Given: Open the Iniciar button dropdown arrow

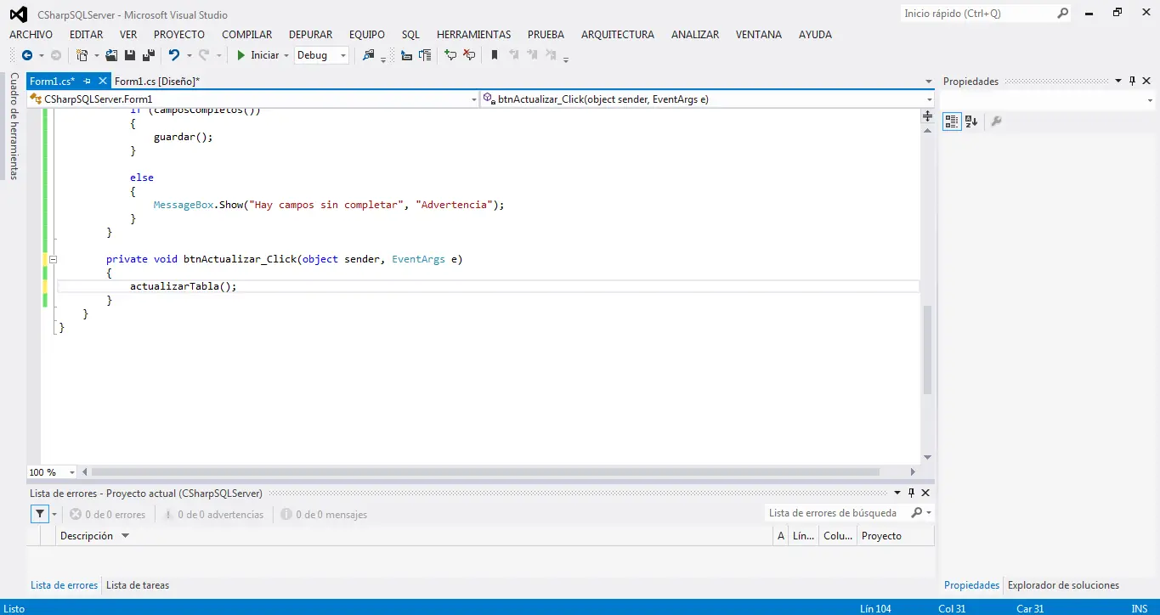Looking at the screenshot, I should click(286, 55).
